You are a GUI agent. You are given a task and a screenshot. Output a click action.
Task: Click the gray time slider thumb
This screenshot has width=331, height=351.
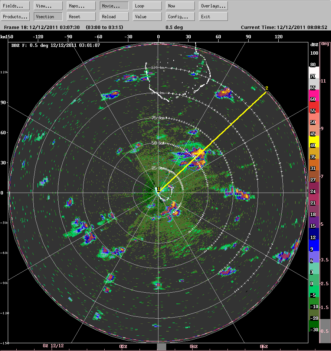[161, 347]
